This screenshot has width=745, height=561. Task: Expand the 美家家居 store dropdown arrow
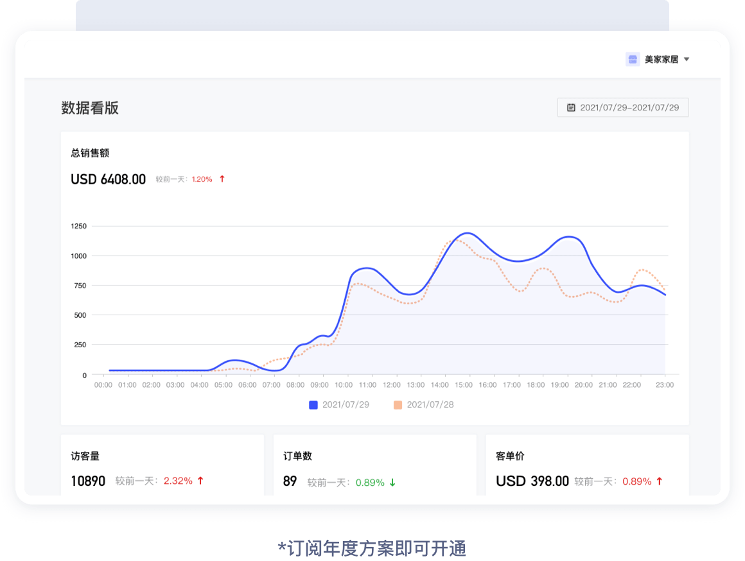click(x=687, y=60)
